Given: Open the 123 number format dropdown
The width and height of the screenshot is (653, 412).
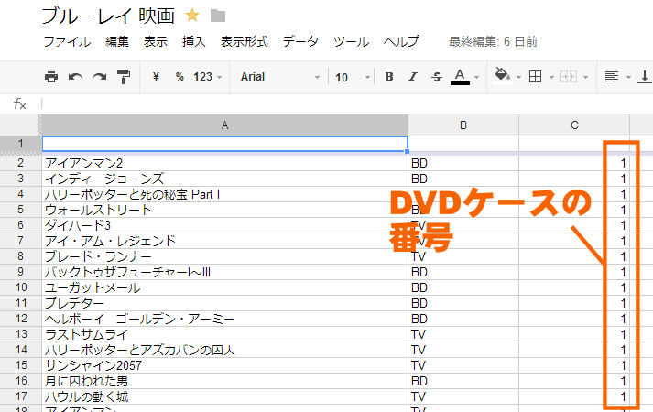Looking at the screenshot, I should 207,77.
